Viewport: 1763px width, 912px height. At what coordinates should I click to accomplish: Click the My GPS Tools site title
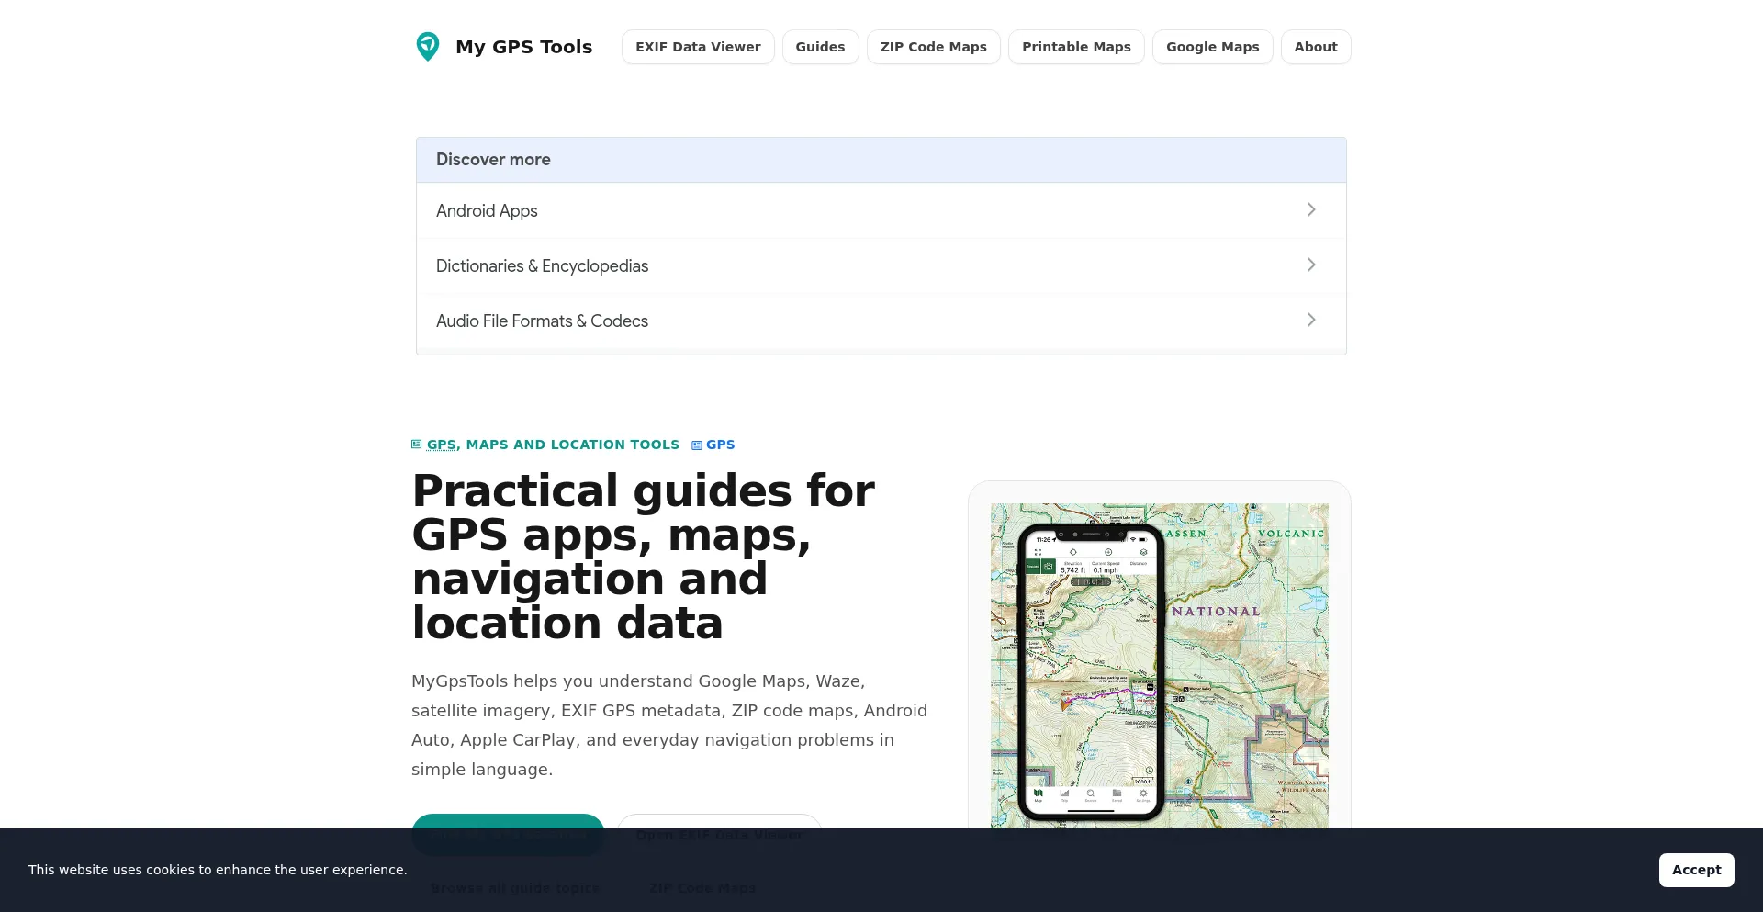click(523, 47)
